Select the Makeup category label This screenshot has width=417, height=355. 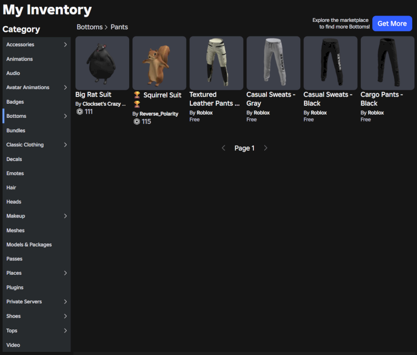[16, 216]
